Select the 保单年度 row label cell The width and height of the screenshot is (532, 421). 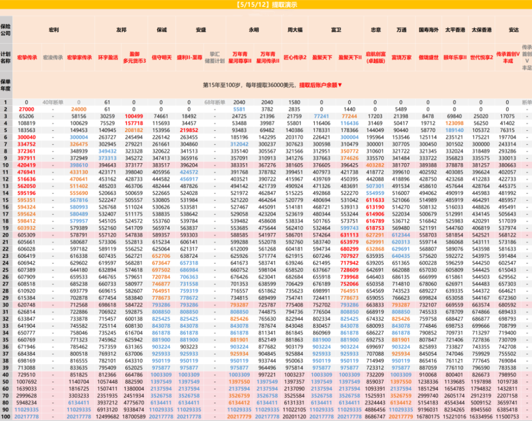tap(6, 85)
